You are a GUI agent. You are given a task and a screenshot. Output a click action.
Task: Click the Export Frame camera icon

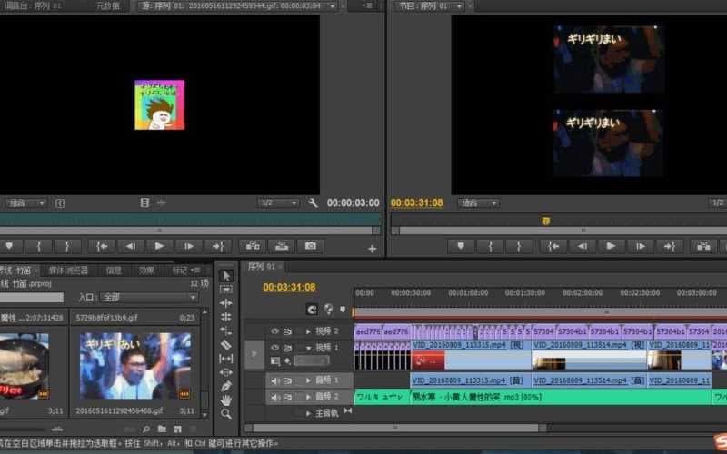(x=310, y=246)
